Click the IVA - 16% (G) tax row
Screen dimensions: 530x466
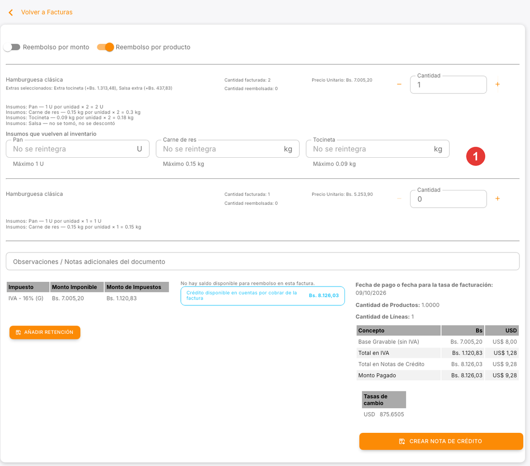click(88, 298)
